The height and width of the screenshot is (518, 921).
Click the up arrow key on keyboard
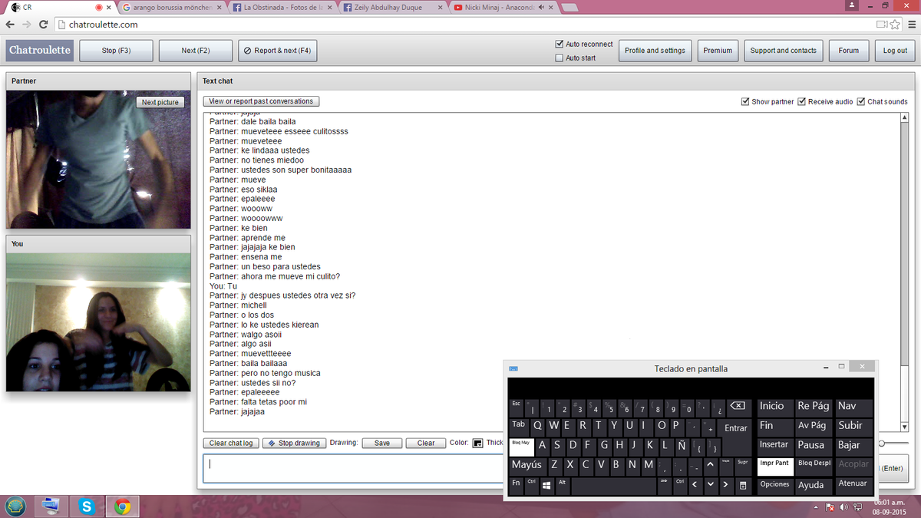(710, 465)
